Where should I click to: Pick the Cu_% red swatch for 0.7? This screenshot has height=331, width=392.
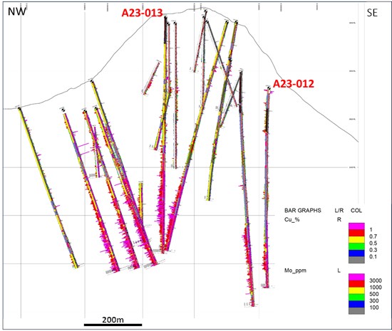356,233
